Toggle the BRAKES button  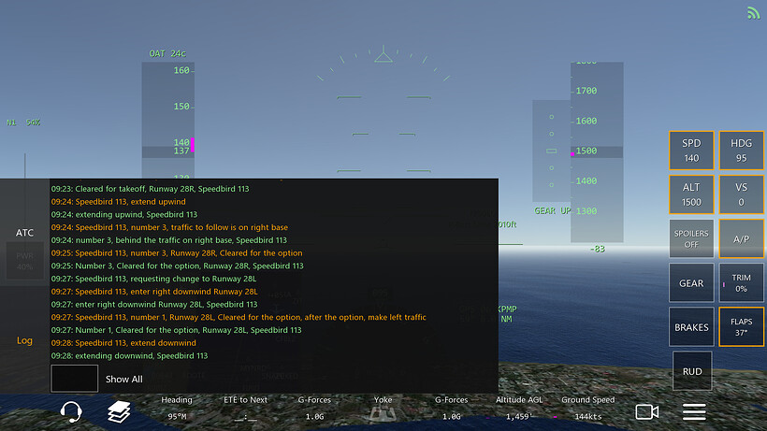[x=691, y=327]
